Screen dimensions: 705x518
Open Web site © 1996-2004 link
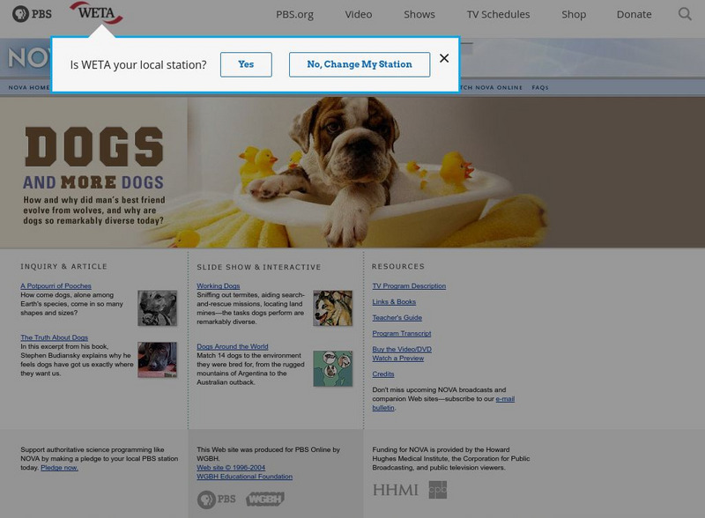[x=231, y=468]
